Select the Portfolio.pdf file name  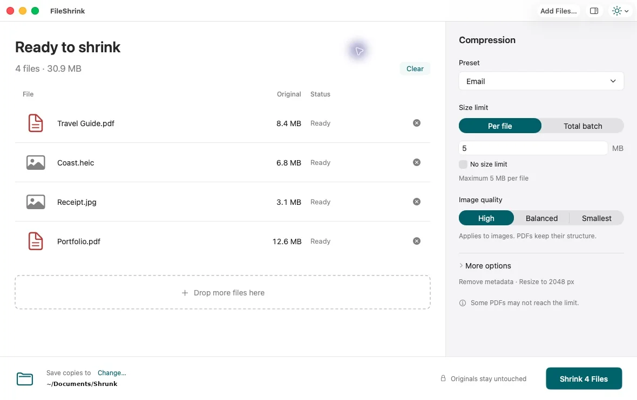[79, 242]
